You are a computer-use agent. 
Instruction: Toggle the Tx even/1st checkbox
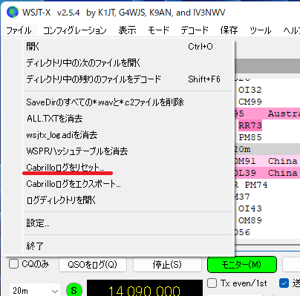point(212,283)
